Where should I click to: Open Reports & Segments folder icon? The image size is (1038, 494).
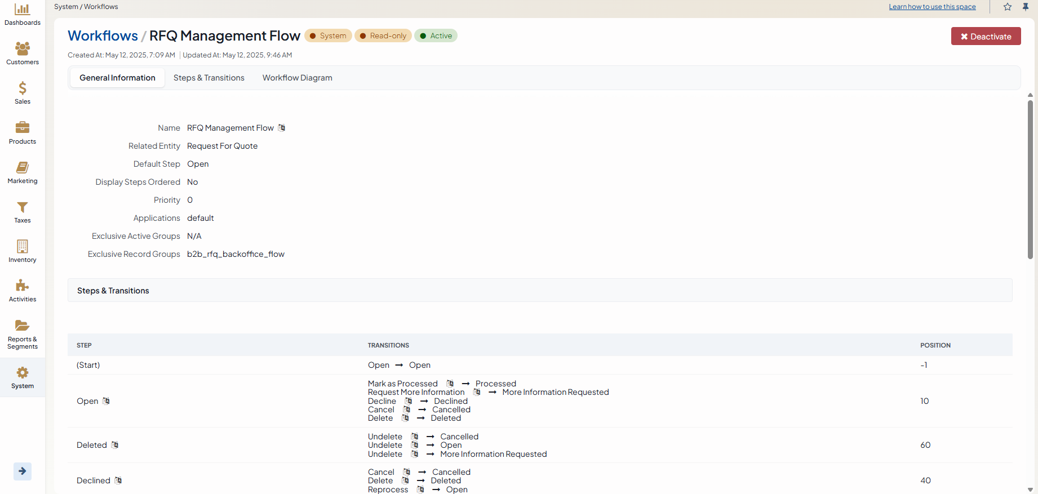[23, 326]
